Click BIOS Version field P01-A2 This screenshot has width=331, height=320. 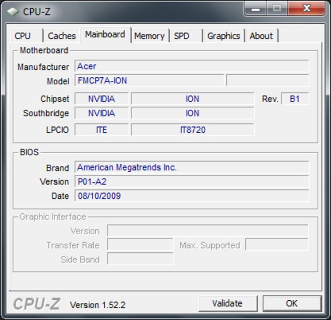(192, 181)
